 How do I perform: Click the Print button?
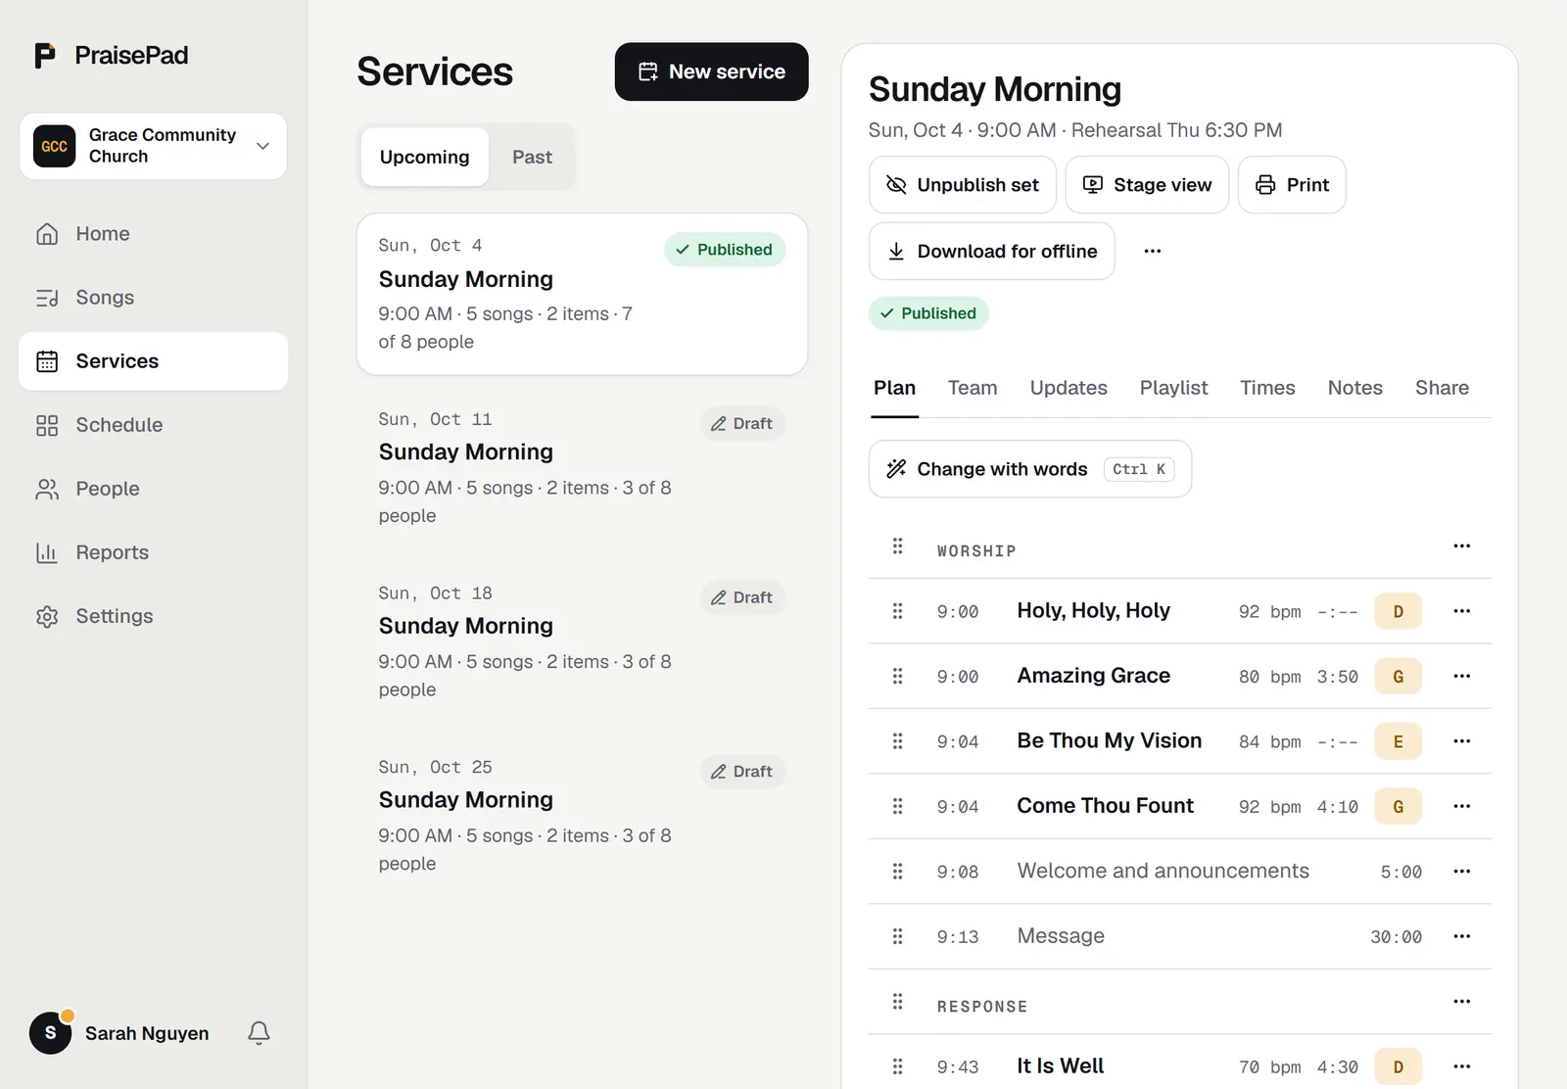pos(1292,185)
